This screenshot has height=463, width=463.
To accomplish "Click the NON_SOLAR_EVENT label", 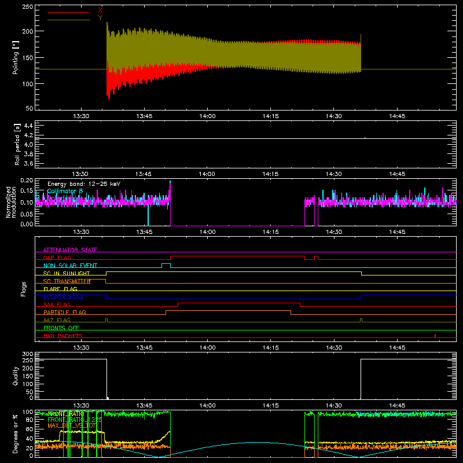I will pyautogui.click(x=70, y=266).
